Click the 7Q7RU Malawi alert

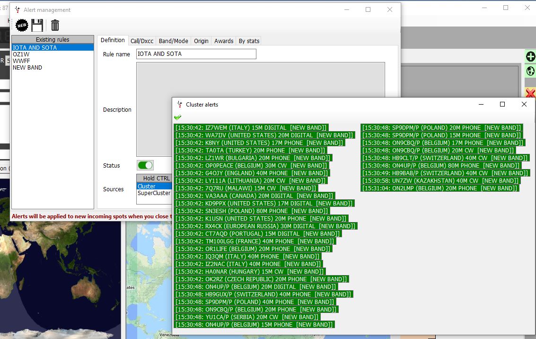tap(246, 188)
